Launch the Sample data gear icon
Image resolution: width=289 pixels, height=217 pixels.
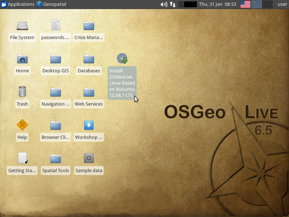coord(89,158)
